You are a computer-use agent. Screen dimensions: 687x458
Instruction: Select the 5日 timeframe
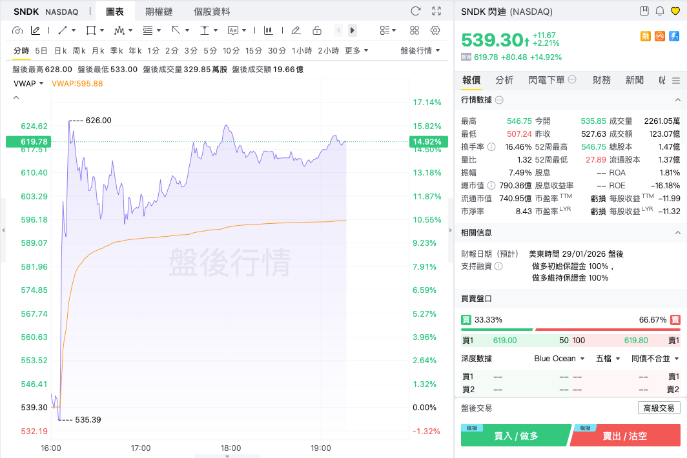[x=41, y=50]
